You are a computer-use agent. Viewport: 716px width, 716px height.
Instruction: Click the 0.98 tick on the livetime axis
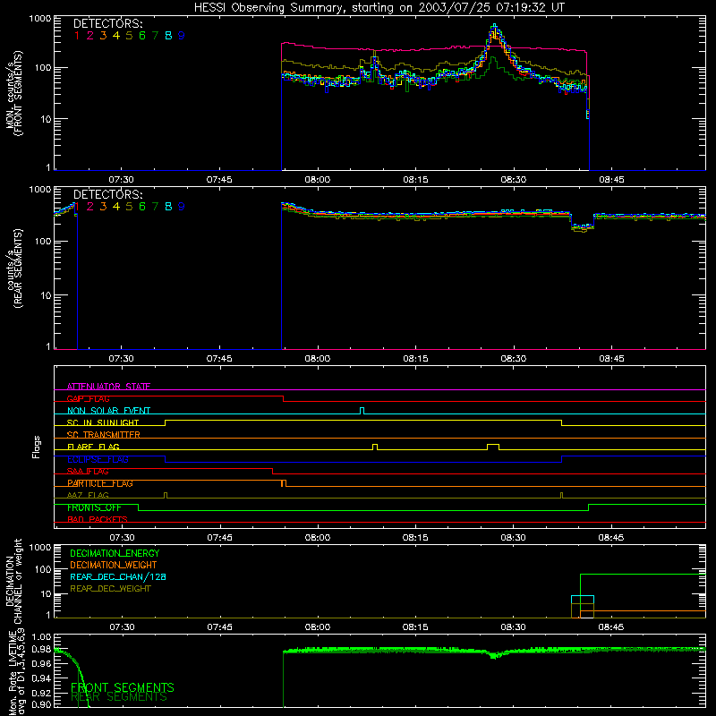(41, 649)
